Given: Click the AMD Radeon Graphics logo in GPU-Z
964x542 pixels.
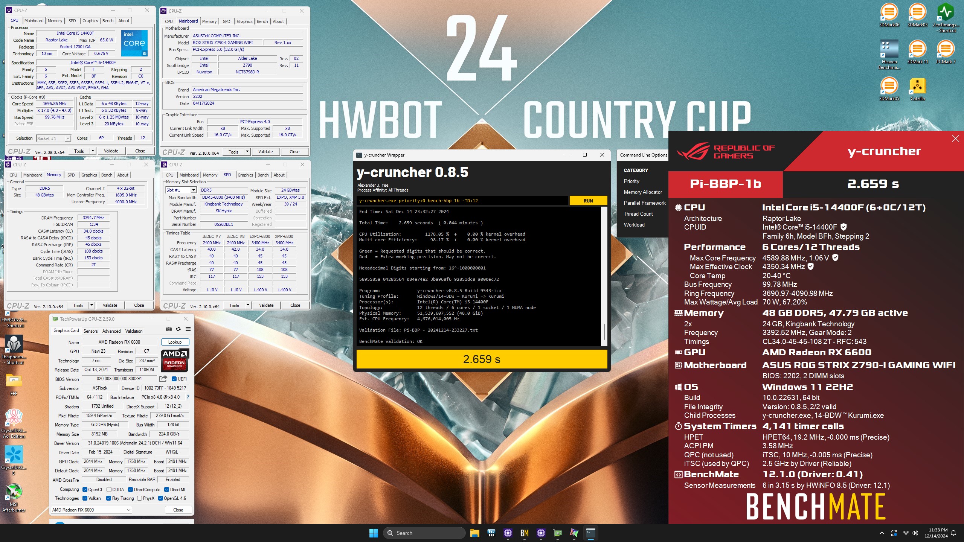Looking at the screenshot, I should pyautogui.click(x=175, y=360).
